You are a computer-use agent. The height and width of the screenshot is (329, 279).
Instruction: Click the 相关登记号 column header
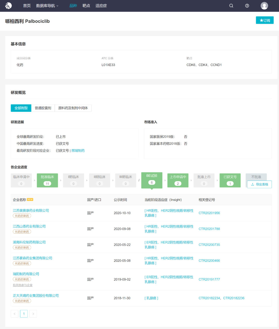point(207,200)
